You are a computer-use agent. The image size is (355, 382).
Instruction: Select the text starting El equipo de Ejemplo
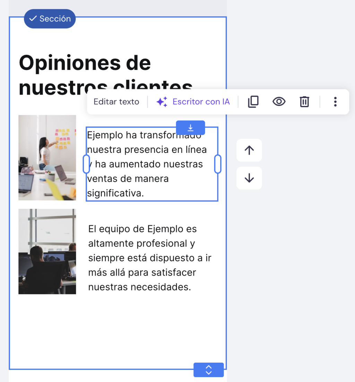coord(149,258)
